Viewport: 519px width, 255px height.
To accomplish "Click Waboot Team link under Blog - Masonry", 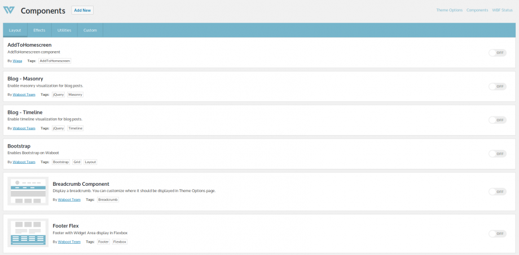I will tap(24, 95).
